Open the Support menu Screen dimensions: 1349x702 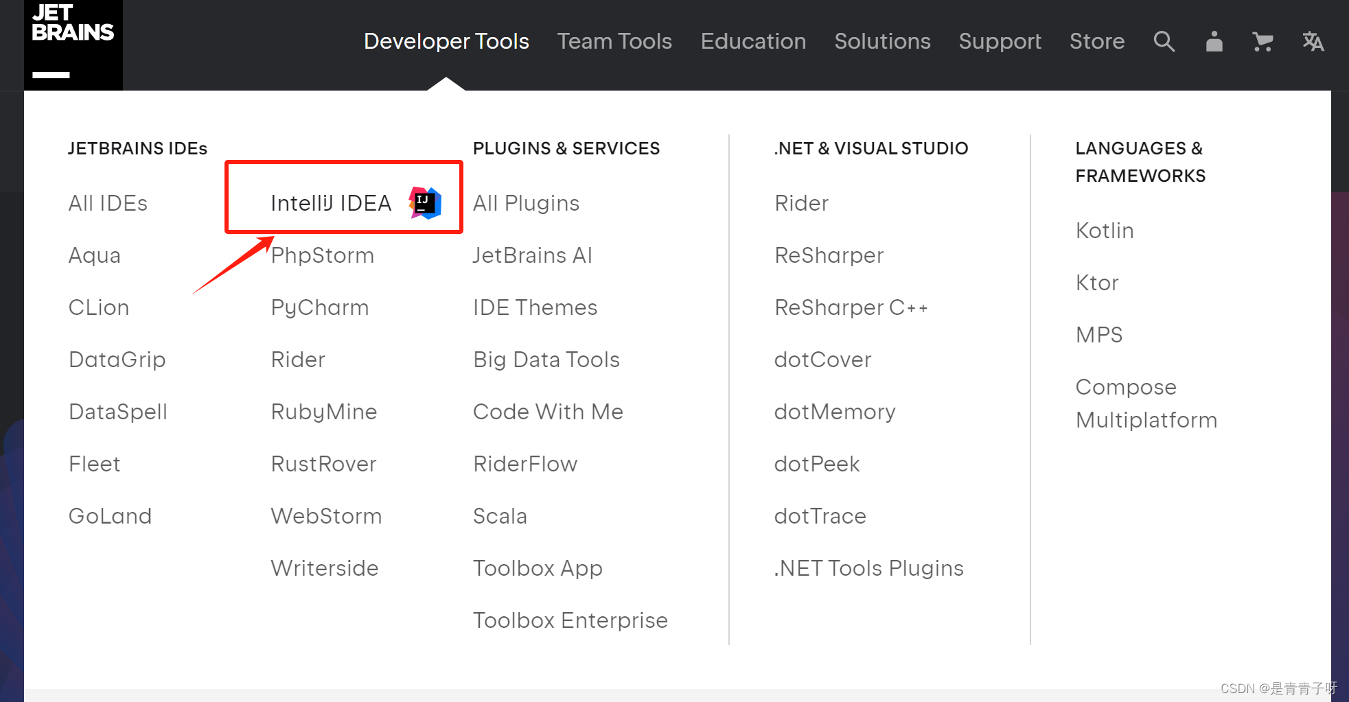tap(1000, 41)
